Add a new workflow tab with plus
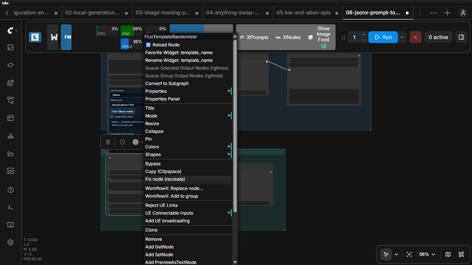Viewport: 472px width, 265px height. tap(447, 13)
